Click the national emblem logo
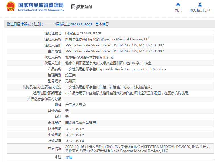The image size is (215, 162). pos(11,6)
